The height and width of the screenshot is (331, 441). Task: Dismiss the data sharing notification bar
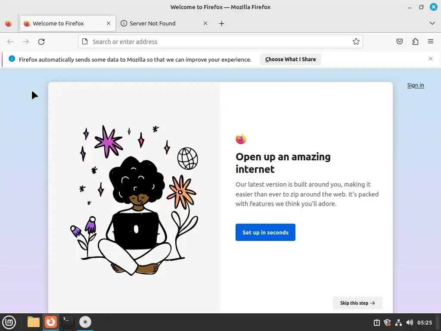(431, 59)
